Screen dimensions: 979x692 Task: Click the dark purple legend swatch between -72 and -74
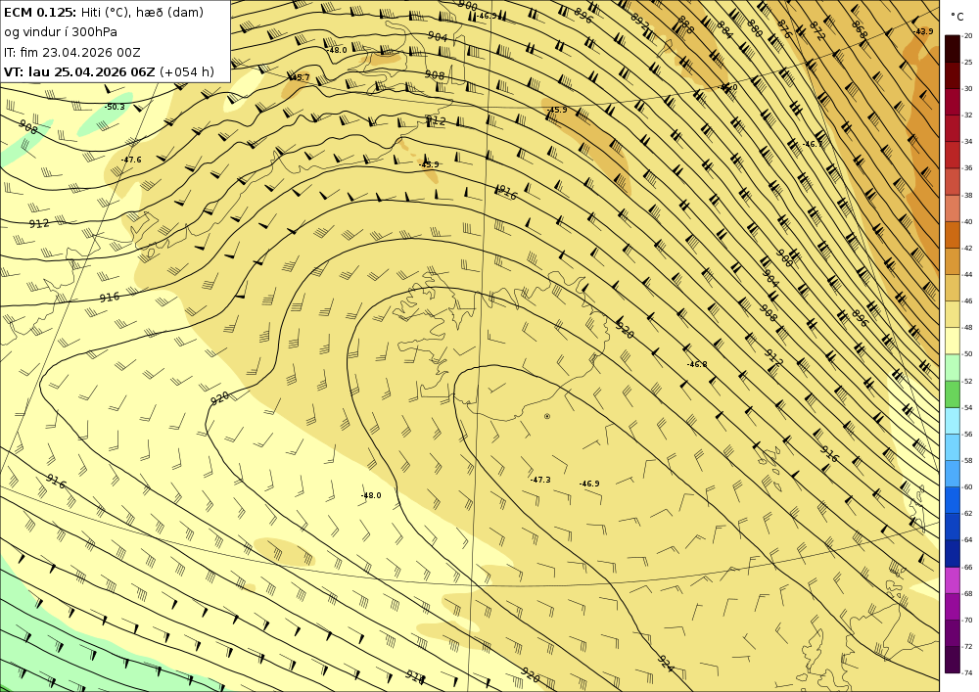tap(953, 660)
